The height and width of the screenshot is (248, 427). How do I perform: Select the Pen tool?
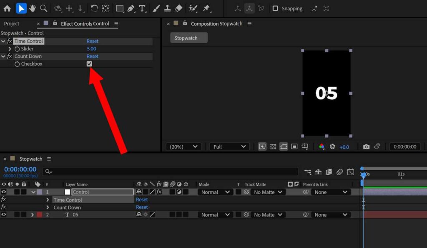click(x=131, y=8)
